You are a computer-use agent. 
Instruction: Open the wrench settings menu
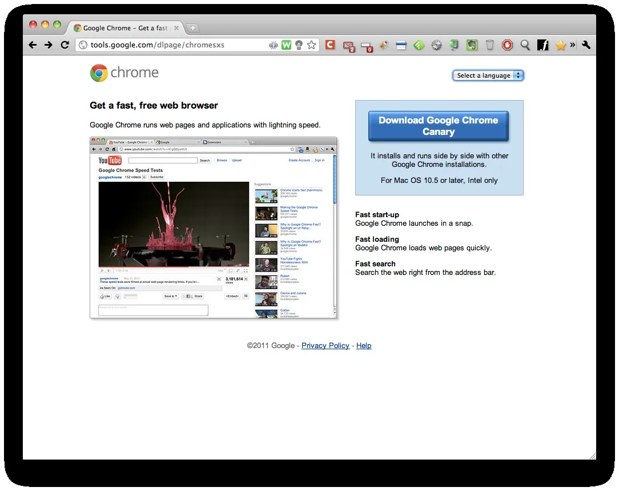(x=586, y=45)
